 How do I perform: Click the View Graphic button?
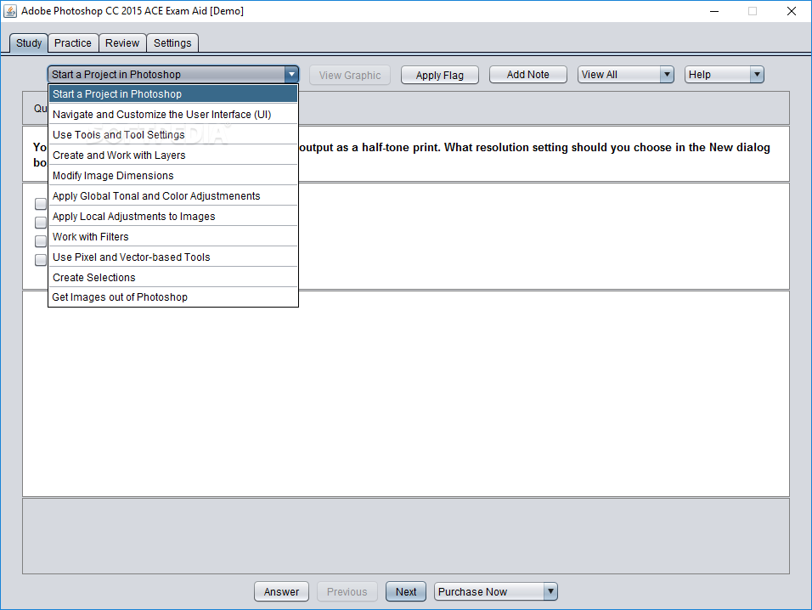[x=350, y=75]
